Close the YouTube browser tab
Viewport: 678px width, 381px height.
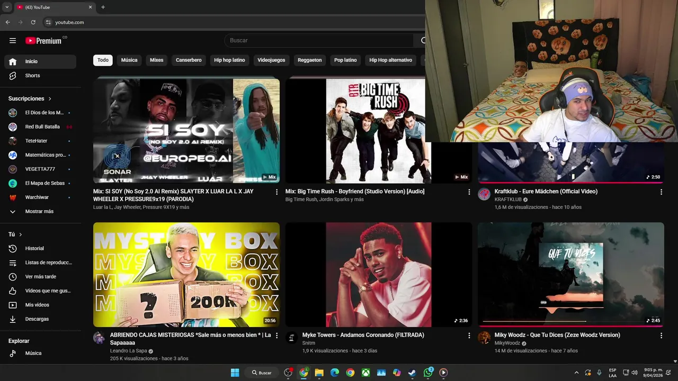(90, 7)
